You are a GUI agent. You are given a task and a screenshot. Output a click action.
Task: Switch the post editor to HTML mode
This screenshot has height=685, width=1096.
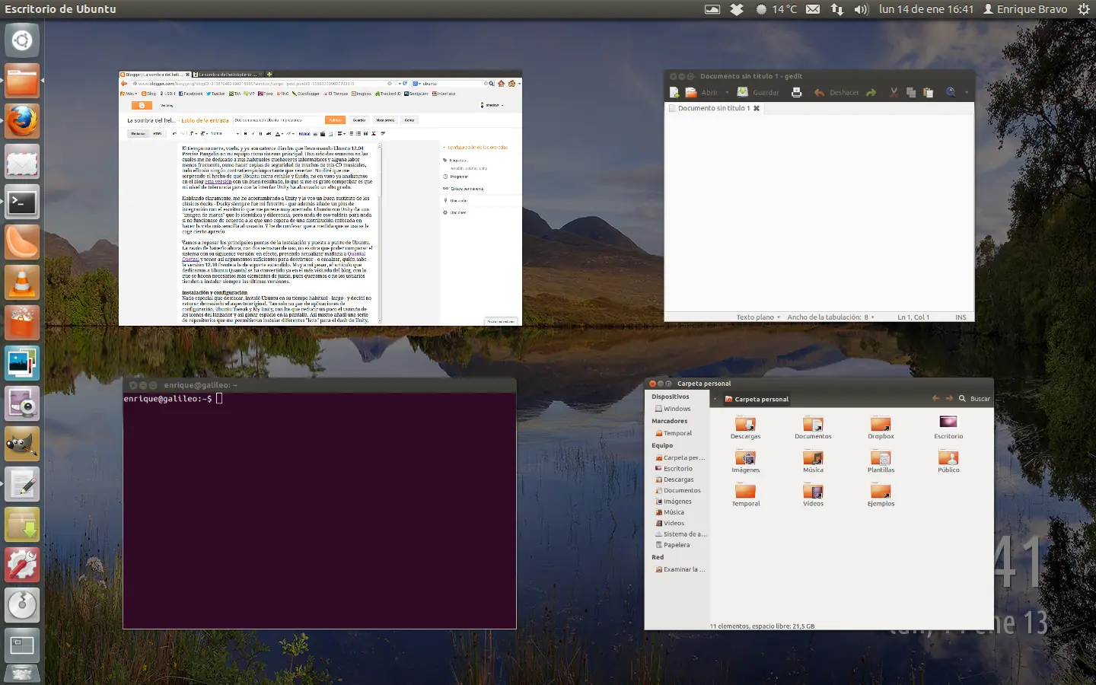click(156, 134)
